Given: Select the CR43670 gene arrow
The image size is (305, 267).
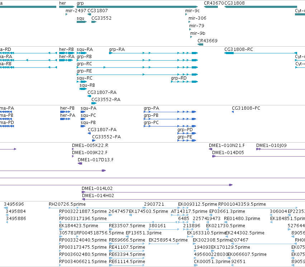Looking at the screenshot, I should click(x=211, y=7).
